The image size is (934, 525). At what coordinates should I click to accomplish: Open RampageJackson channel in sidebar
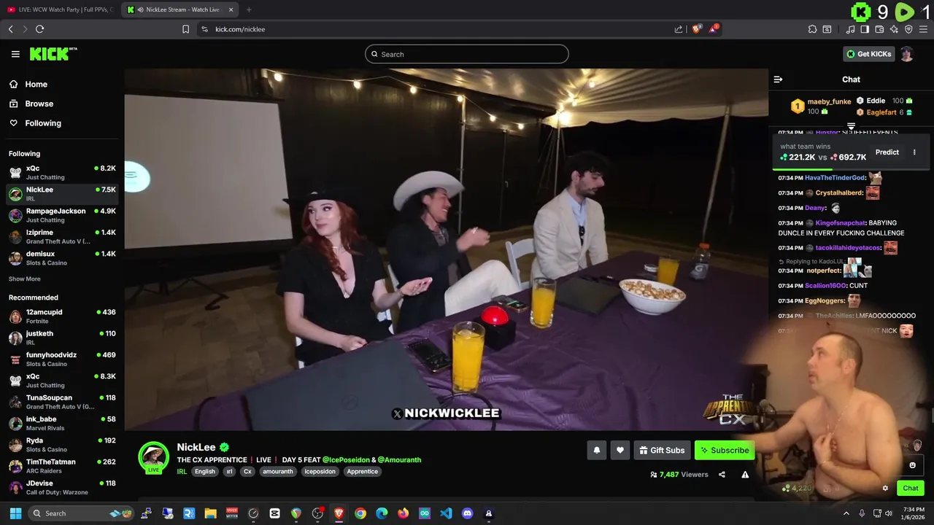click(x=62, y=215)
